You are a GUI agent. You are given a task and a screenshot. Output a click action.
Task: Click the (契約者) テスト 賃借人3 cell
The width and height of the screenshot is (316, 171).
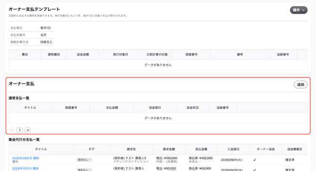130,158
